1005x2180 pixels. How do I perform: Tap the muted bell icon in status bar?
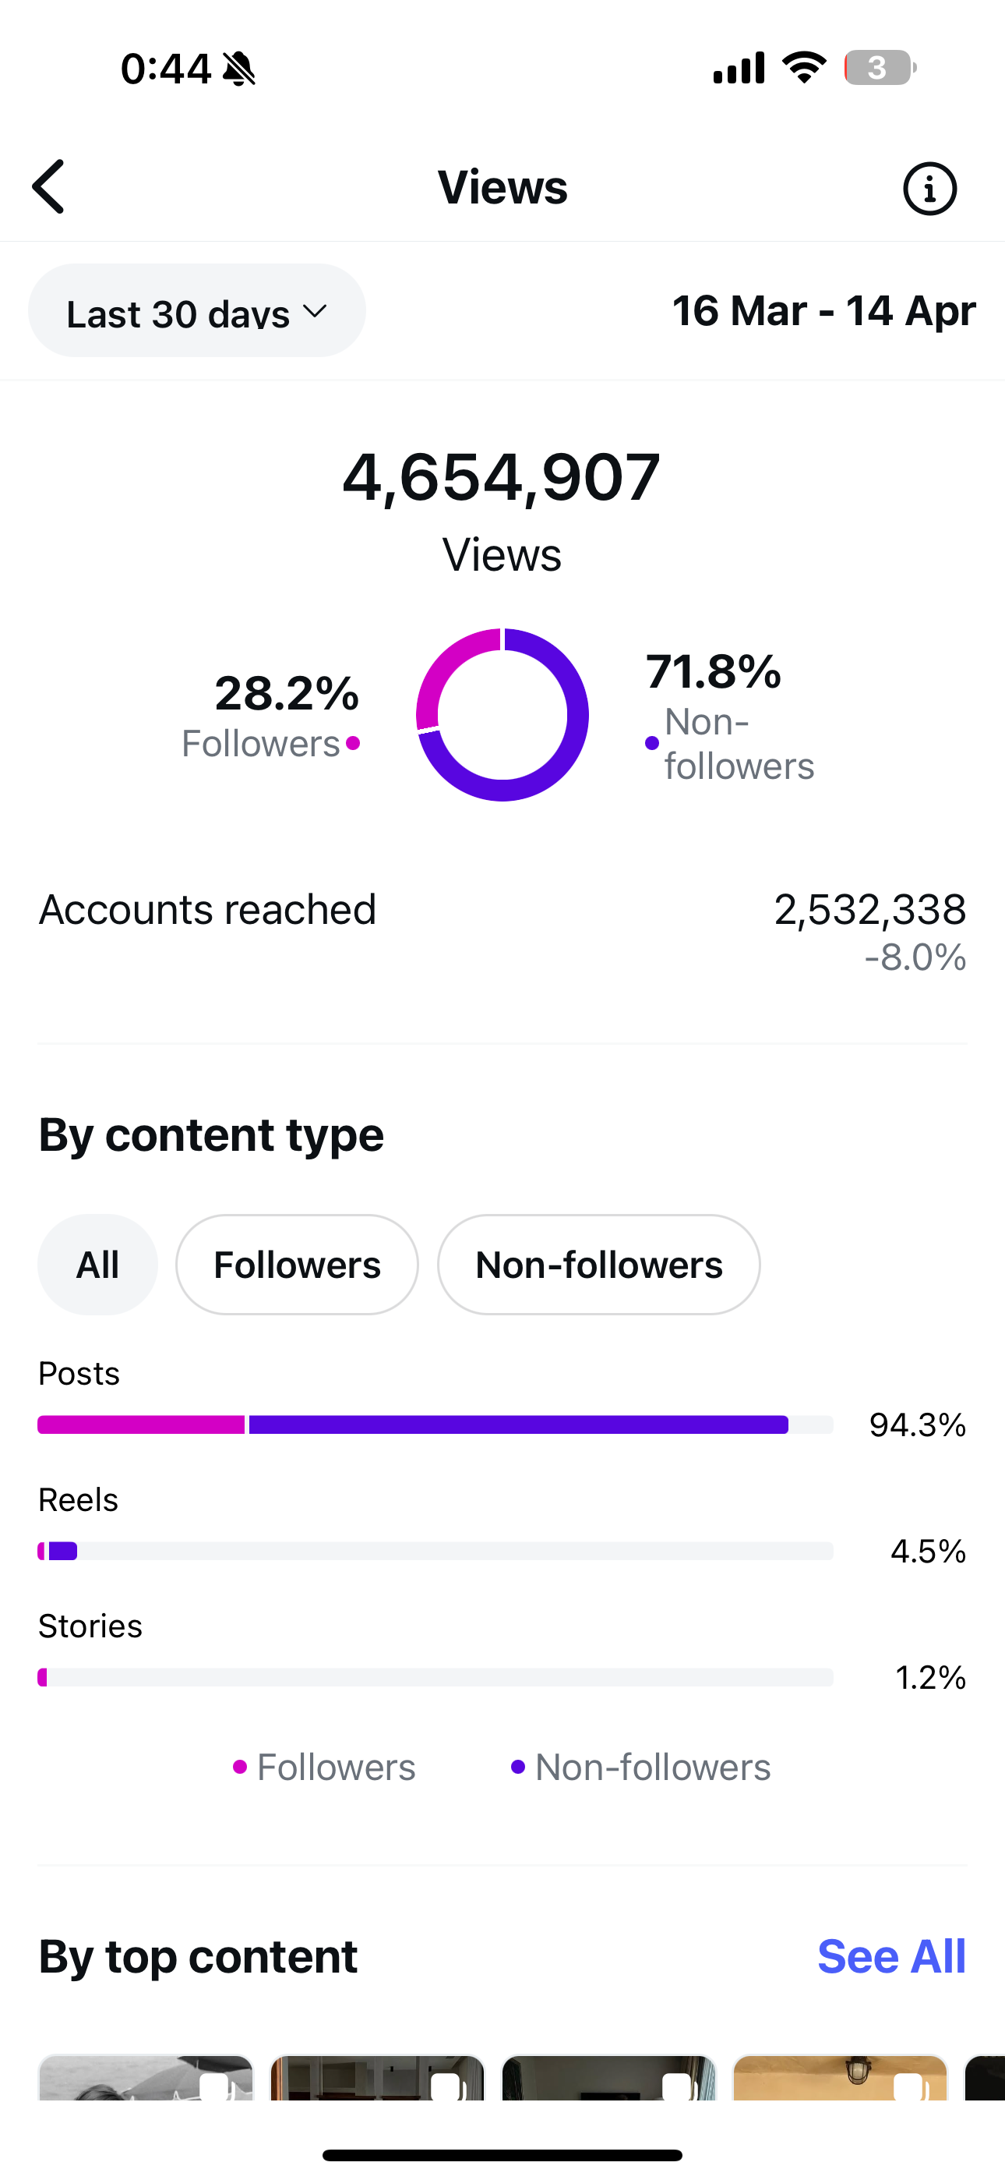click(x=238, y=69)
